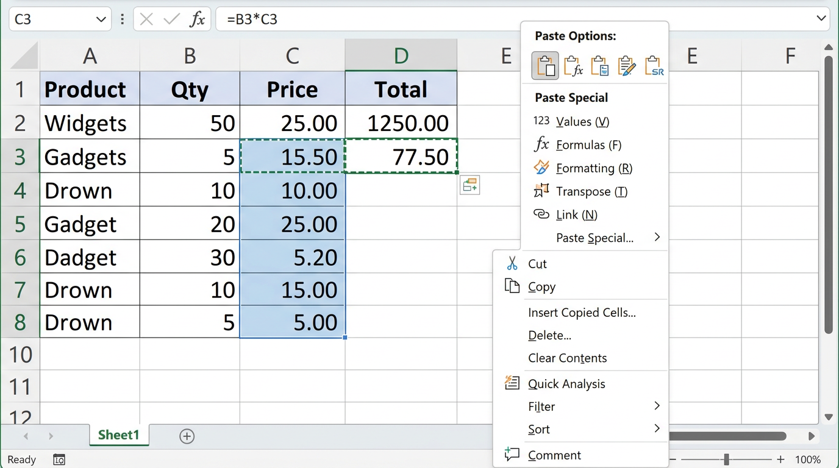Image resolution: width=839 pixels, height=468 pixels.
Task: Click the Enter checkmark in formula bar
Action: 171,19
